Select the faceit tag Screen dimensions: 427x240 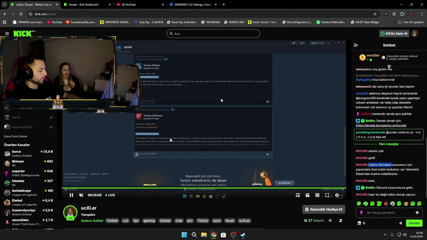coord(230,221)
